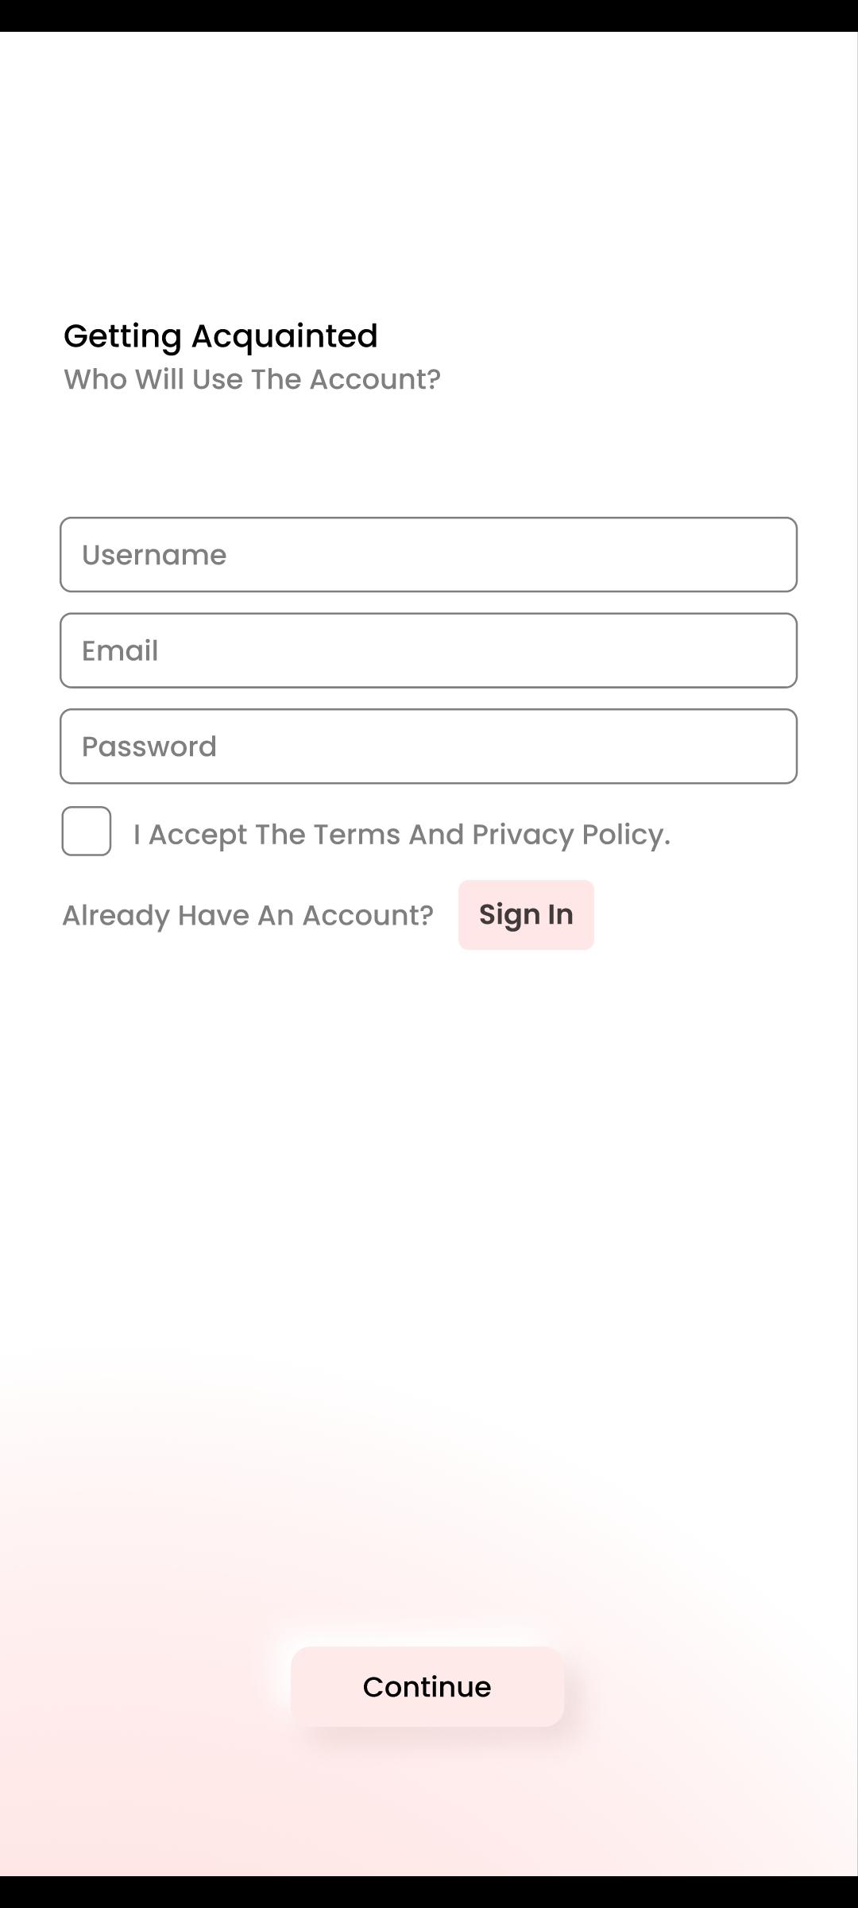
Task: Submit the signup form with Continue
Action: [x=427, y=1686]
